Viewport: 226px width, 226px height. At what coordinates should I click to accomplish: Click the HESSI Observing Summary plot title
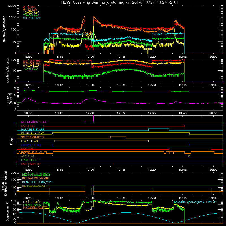point(119,3)
